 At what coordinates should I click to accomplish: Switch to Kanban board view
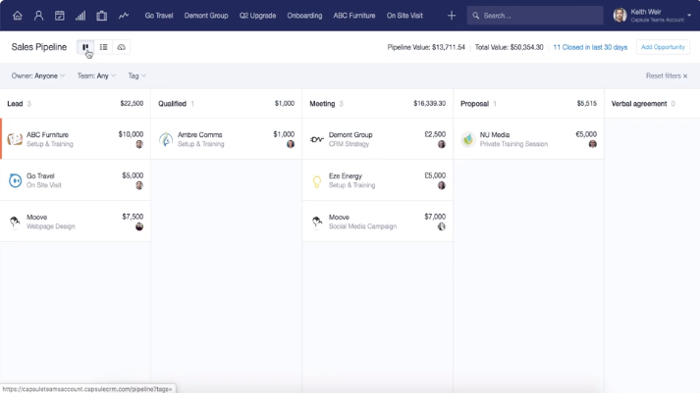coord(85,47)
